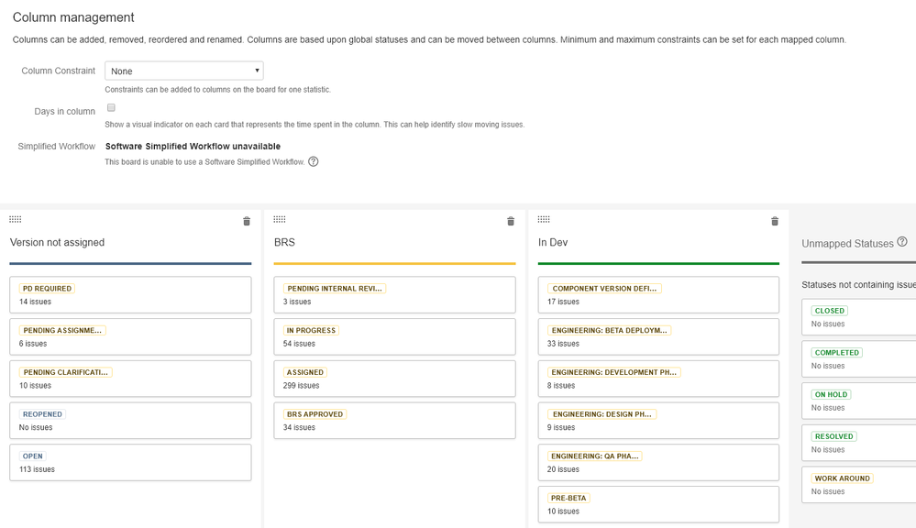Click the Version not assigned column title
This screenshot has height=528, width=916.
57,242
